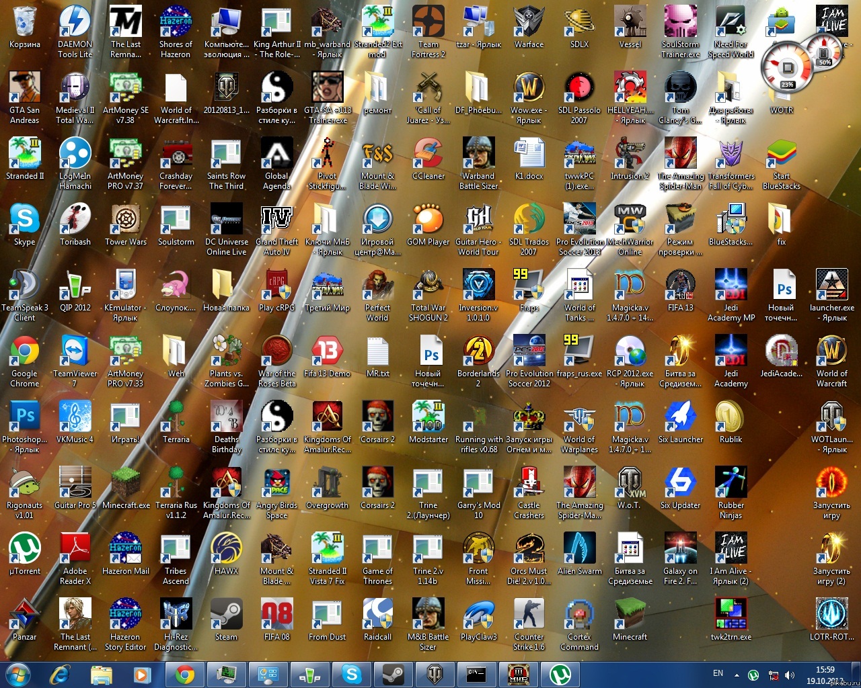The height and width of the screenshot is (688, 861).
Task: Open the taskbar clock showing 15:59
Action: [x=825, y=675]
